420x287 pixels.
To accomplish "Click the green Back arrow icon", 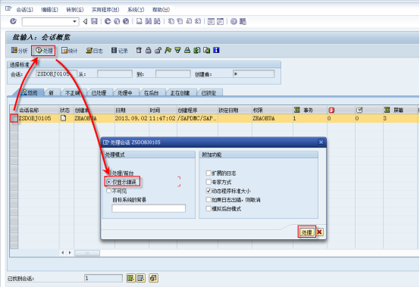I will point(108,21).
